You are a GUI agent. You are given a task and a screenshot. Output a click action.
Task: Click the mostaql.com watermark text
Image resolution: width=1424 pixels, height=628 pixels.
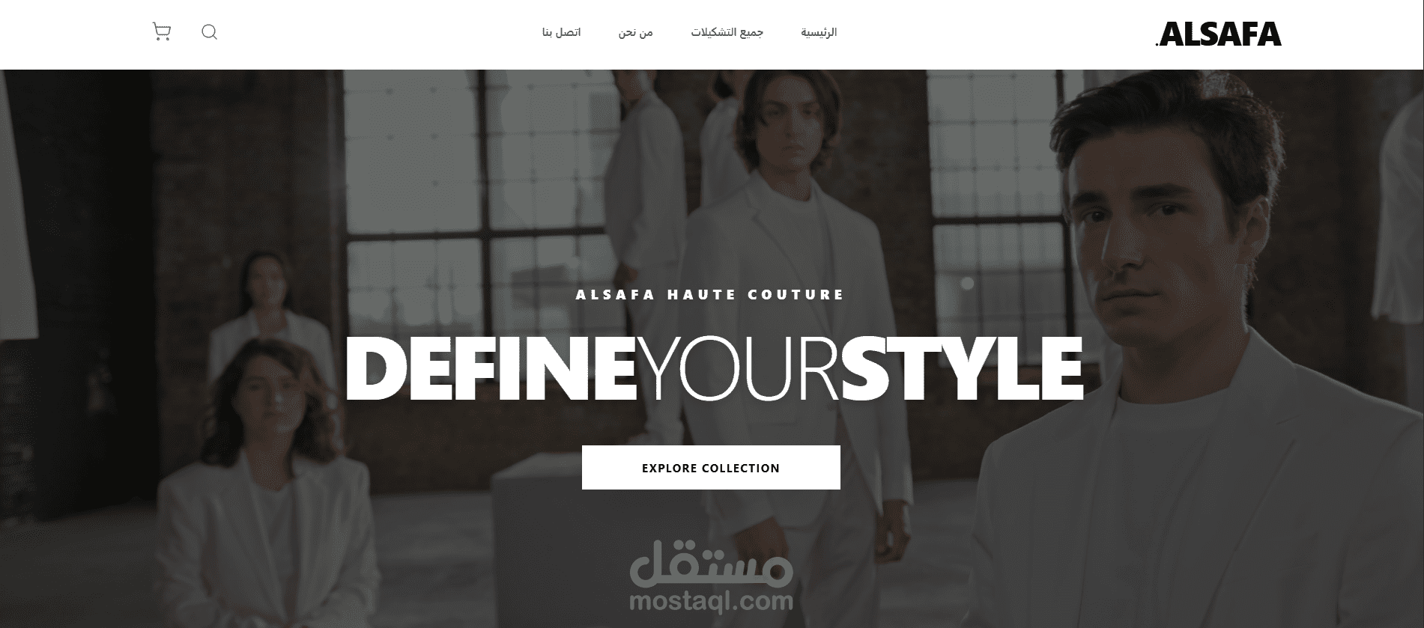click(x=711, y=601)
